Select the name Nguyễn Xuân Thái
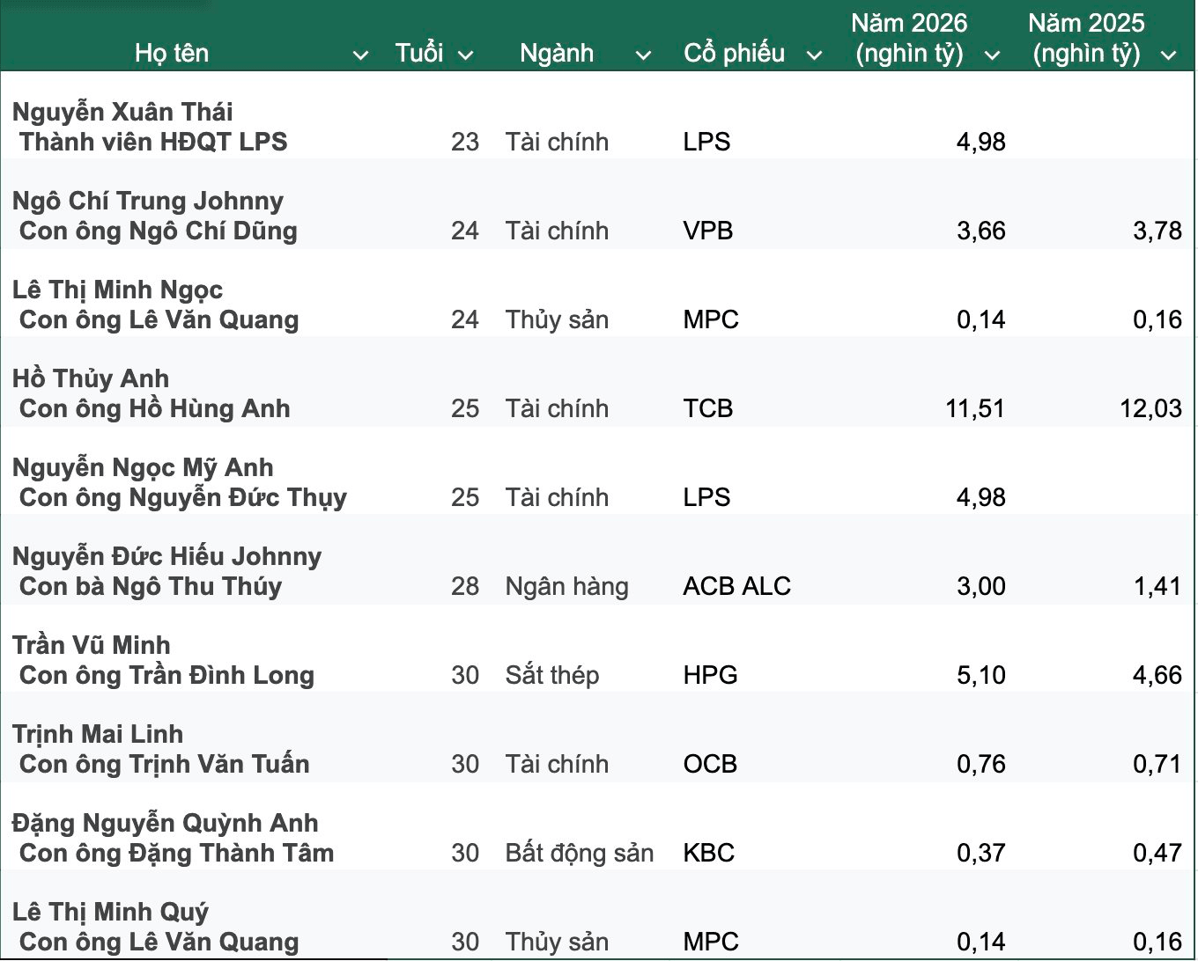This screenshot has width=1198, height=961. tap(122, 113)
